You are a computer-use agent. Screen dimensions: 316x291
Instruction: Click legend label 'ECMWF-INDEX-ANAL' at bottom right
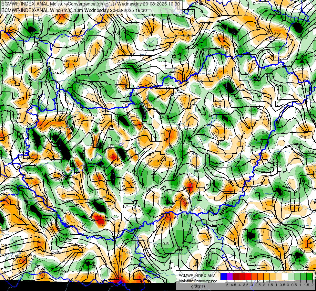click(x=198, y=276)
